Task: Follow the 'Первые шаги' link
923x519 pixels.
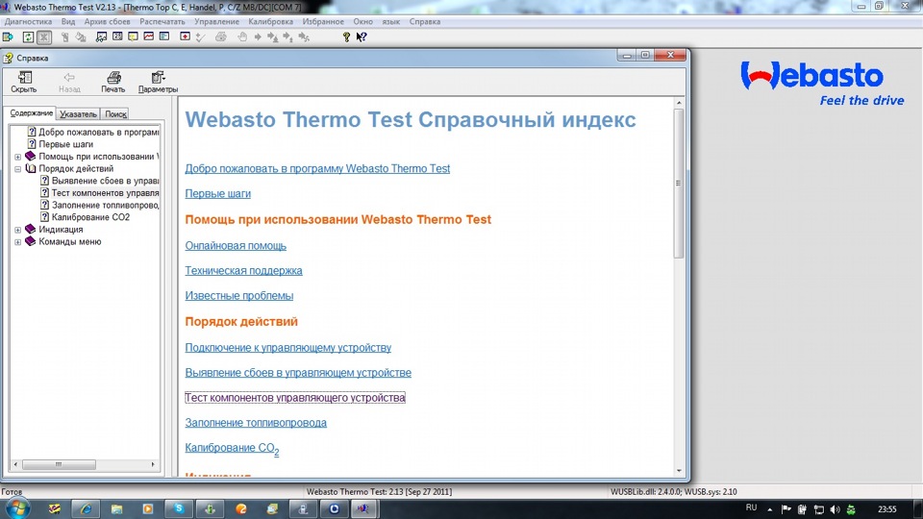Action: 218,193
